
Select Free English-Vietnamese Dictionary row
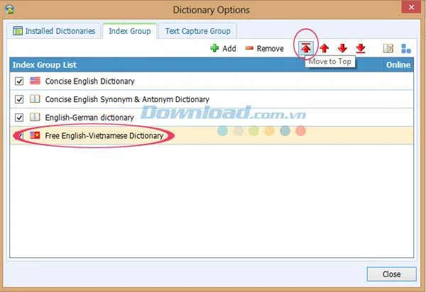click(x=212, y=135)
